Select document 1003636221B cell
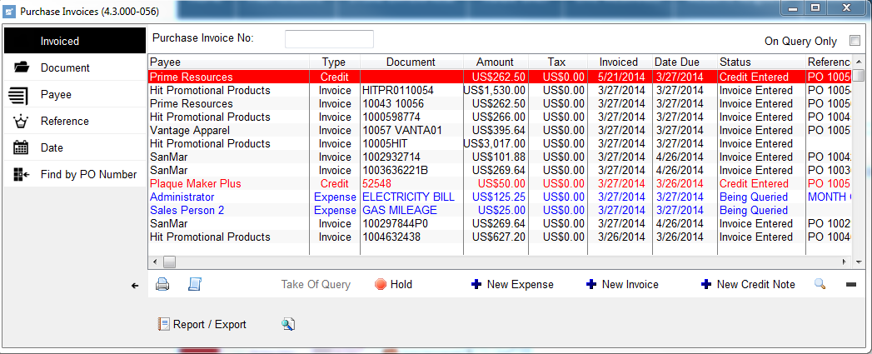 pyautogui.click(x=411, y=170)
